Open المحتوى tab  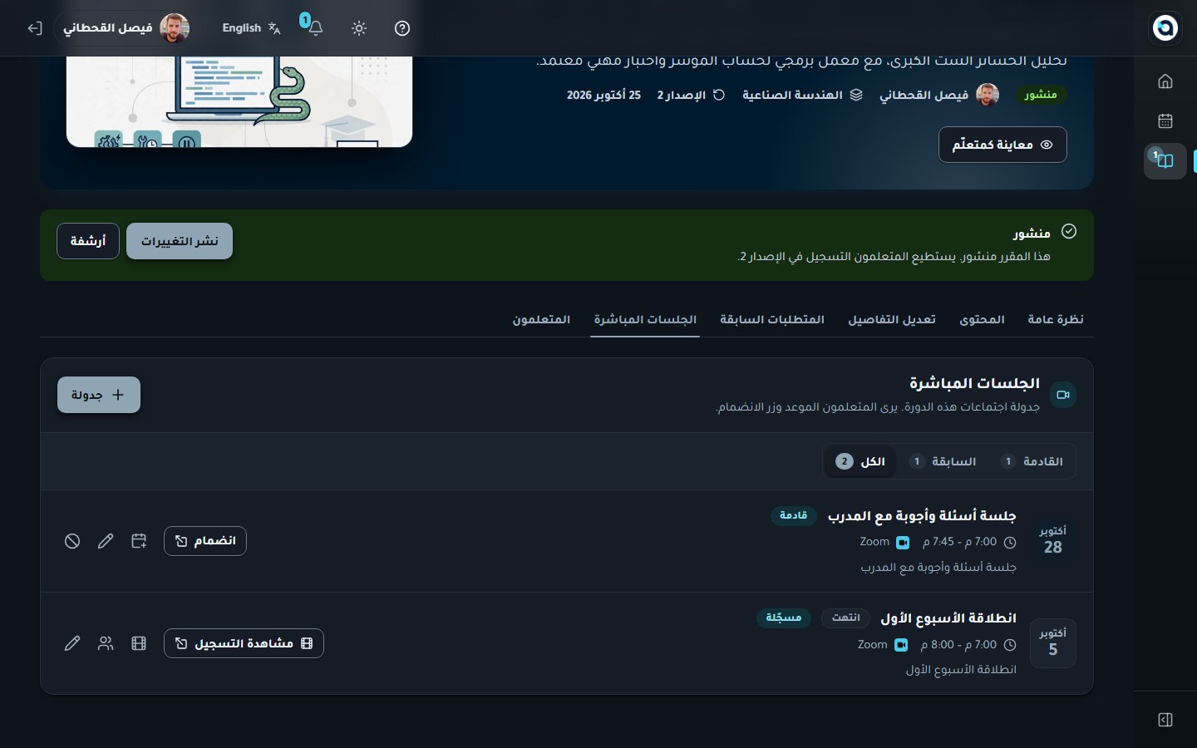[982, 320]
